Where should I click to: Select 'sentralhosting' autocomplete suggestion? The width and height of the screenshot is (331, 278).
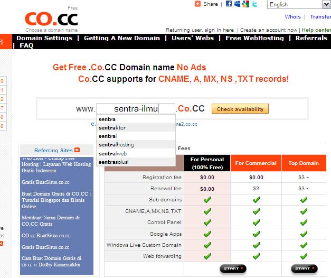coord(136,145)
